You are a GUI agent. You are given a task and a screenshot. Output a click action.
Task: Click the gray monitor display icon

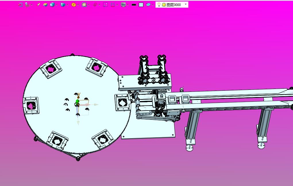point(123,5)
